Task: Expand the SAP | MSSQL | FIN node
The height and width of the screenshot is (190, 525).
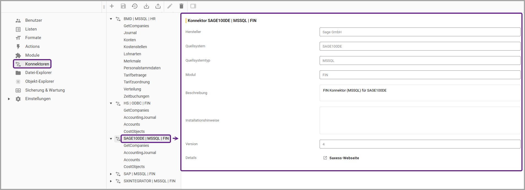Action: click(x=111, y=174)
